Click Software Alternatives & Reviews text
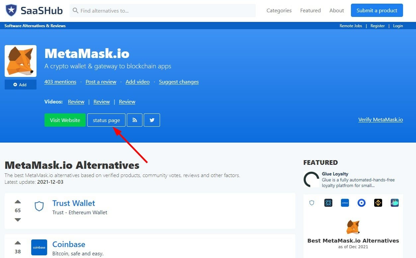Viewport: 416px width, 258px height. pos(35,26)
